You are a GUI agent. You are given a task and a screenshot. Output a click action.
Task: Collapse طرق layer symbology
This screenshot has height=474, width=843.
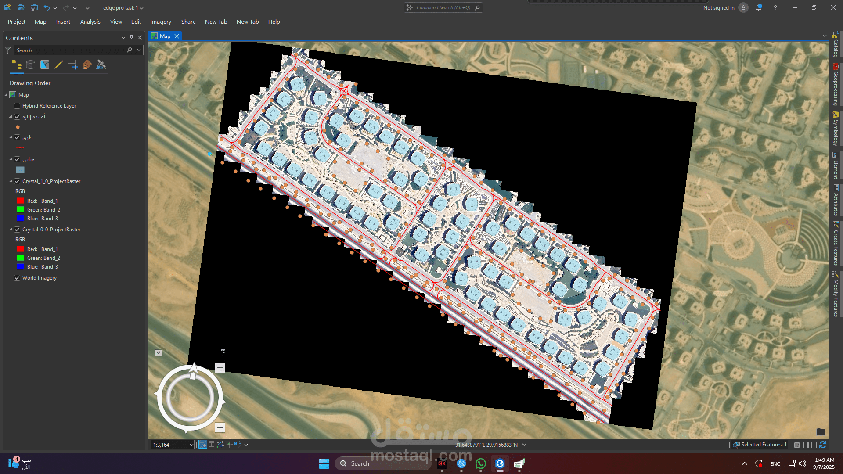[11, 137]
